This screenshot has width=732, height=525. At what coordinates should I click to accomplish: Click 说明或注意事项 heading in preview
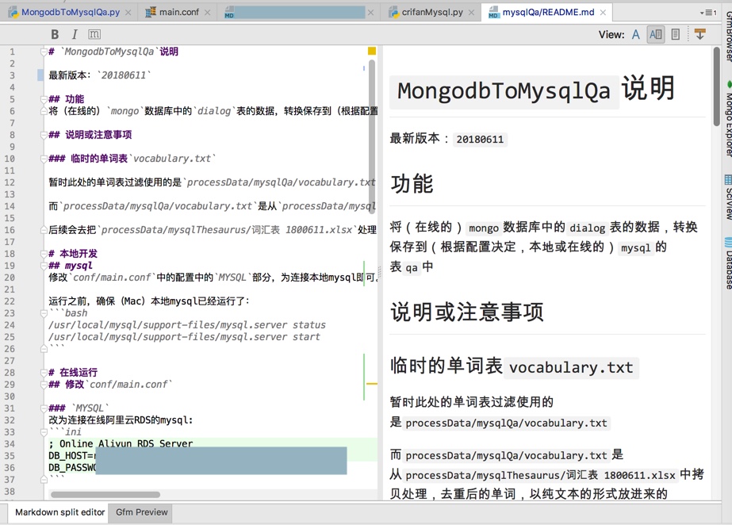[466, 312]
